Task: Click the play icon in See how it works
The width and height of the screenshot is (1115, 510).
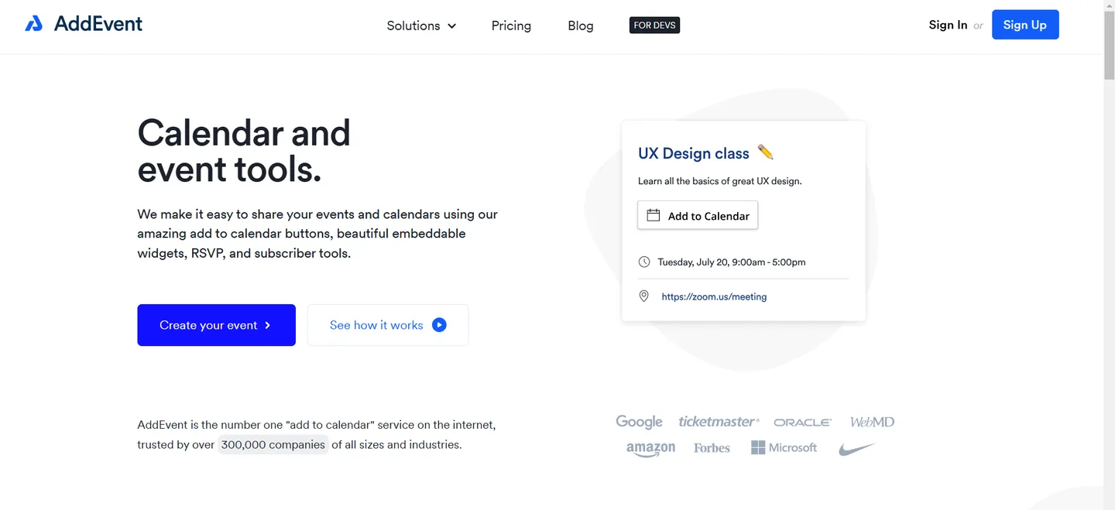Action: click(439, 325)
